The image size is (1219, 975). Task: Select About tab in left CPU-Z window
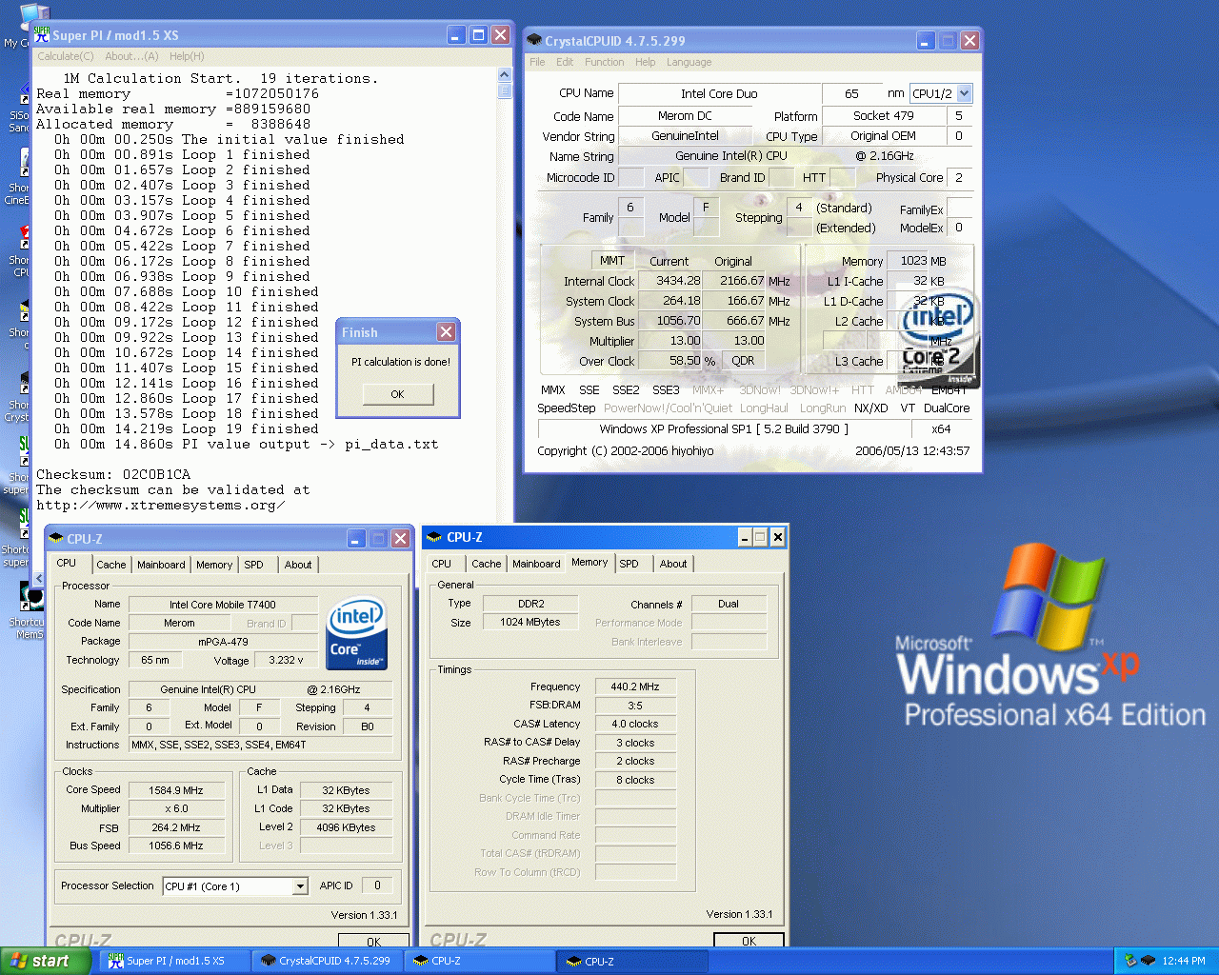pyautogui.click(x=298, y=565)
